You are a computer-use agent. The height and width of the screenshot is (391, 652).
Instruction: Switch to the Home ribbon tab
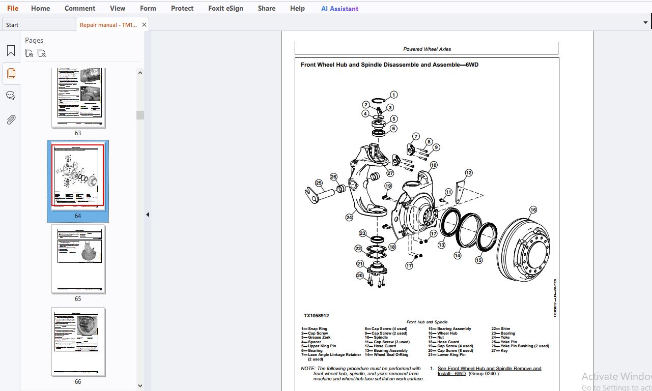click(40, 8)
